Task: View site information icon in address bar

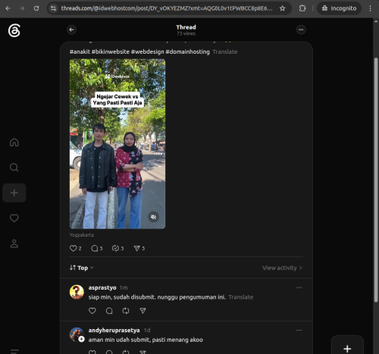Action: [53, 8]
